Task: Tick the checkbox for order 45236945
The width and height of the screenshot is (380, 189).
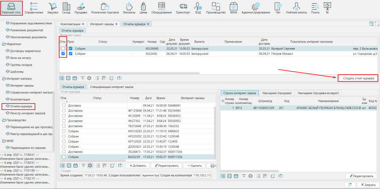Action: pos(63,48)
